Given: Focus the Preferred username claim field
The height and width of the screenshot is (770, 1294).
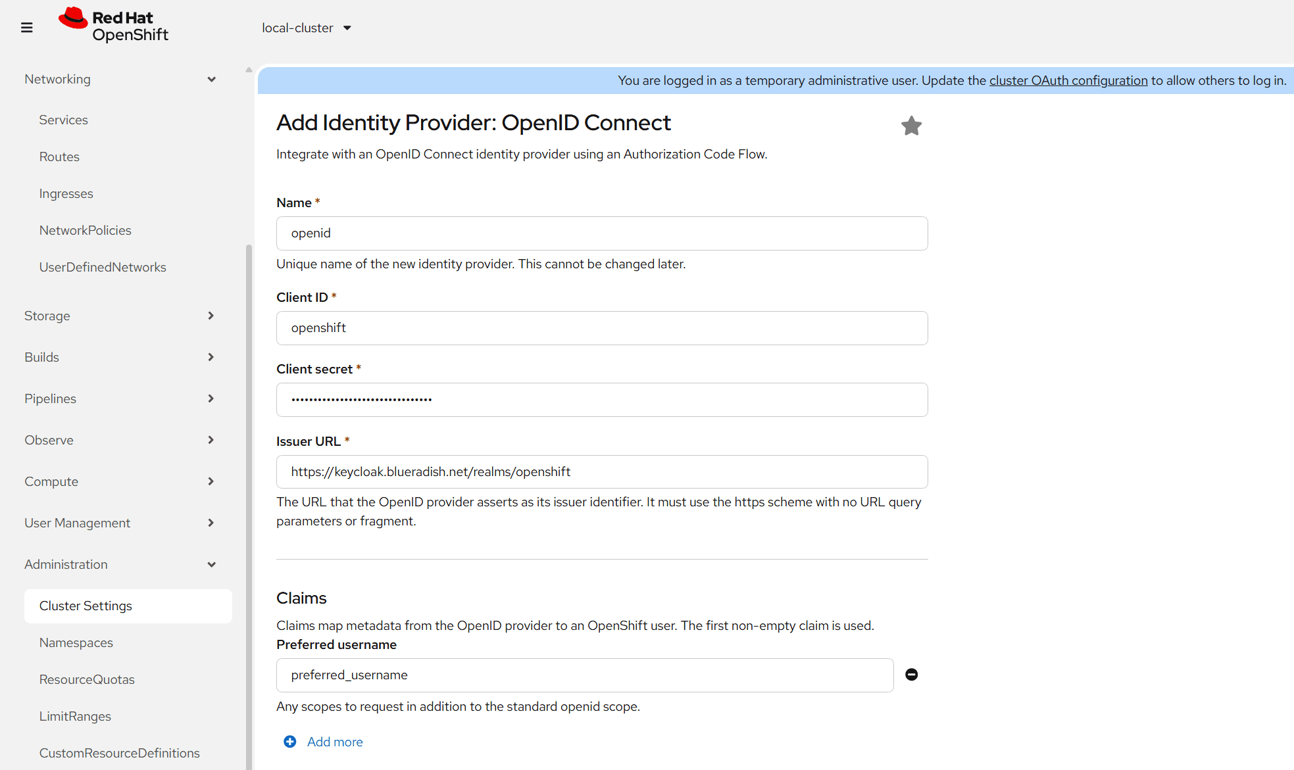Looking at the screenshot, I should click(x=585, y=675).
